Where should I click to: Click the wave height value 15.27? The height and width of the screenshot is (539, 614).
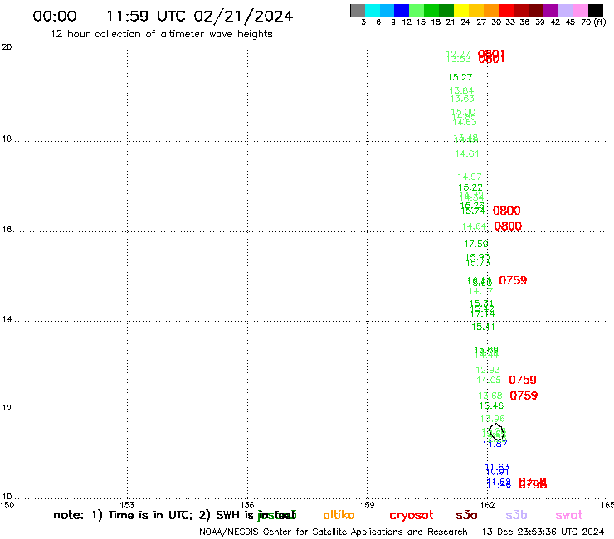[460, 77]
